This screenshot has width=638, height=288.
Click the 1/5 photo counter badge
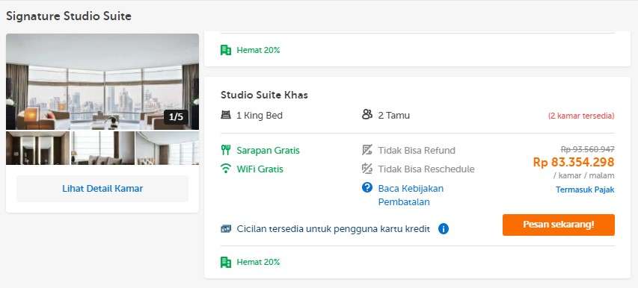tap(177, 117)
